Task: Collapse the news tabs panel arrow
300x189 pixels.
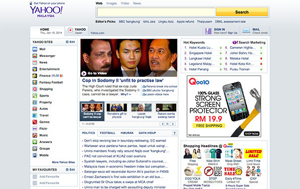Action: coord(175,133)
